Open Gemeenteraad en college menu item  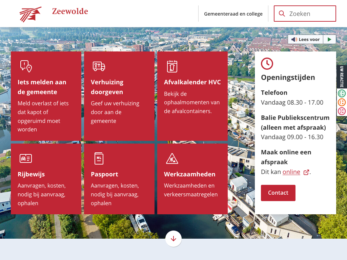pyautogui.click(x=233, y=14)
